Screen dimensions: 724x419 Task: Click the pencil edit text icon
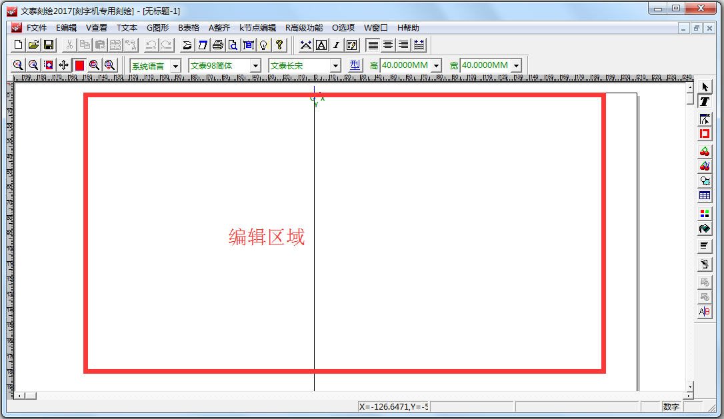click(351, 45)
